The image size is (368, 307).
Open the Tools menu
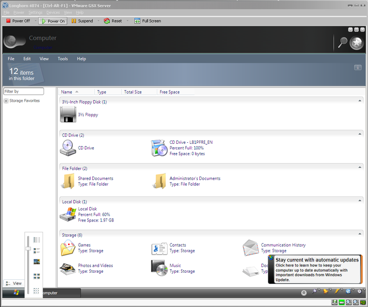[63, 59]
